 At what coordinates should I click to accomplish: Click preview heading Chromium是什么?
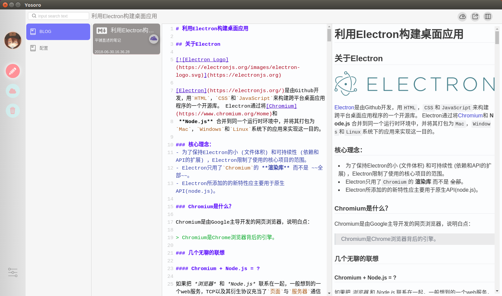click(x=361, y=208)
